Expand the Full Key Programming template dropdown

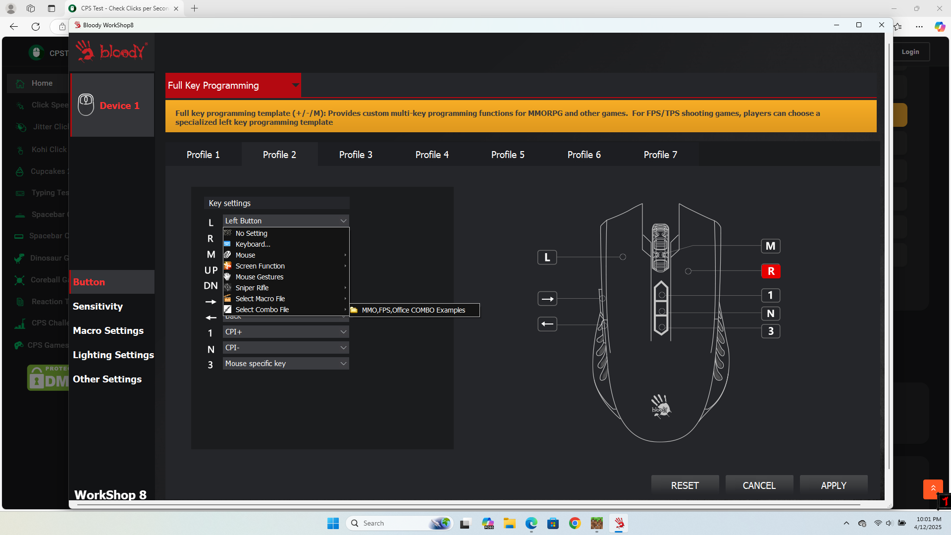(233, 85)
